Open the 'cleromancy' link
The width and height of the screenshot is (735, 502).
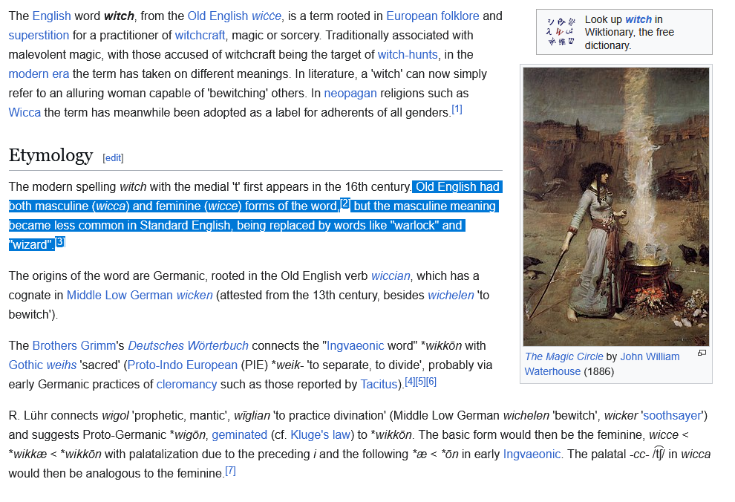coord(186,384)
